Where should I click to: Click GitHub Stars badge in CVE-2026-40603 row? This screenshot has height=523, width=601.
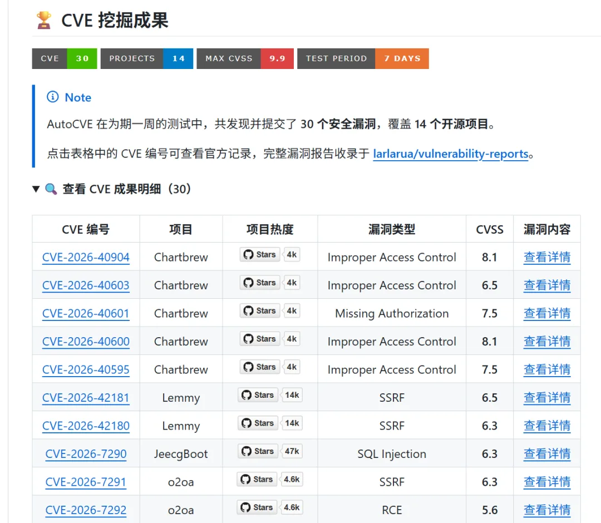click(270, 283)
